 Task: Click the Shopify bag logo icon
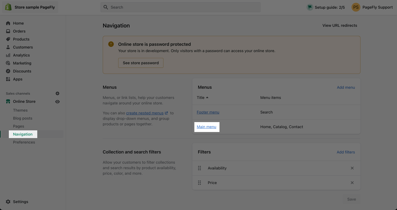(8, 7)
